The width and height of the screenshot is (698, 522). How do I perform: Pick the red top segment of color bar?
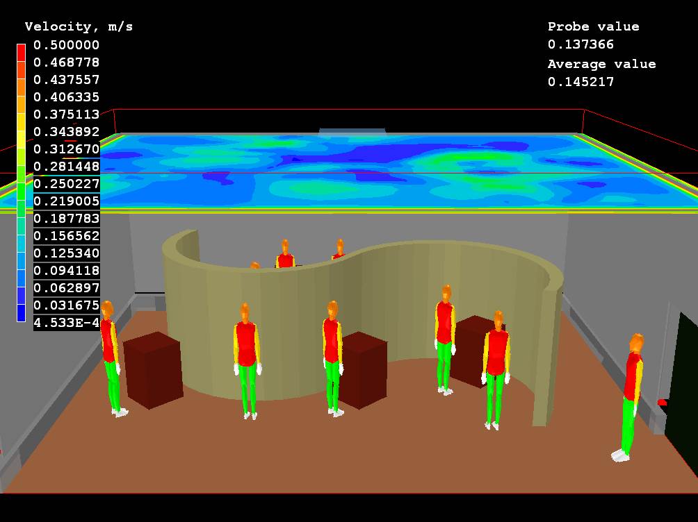point(21,53)
